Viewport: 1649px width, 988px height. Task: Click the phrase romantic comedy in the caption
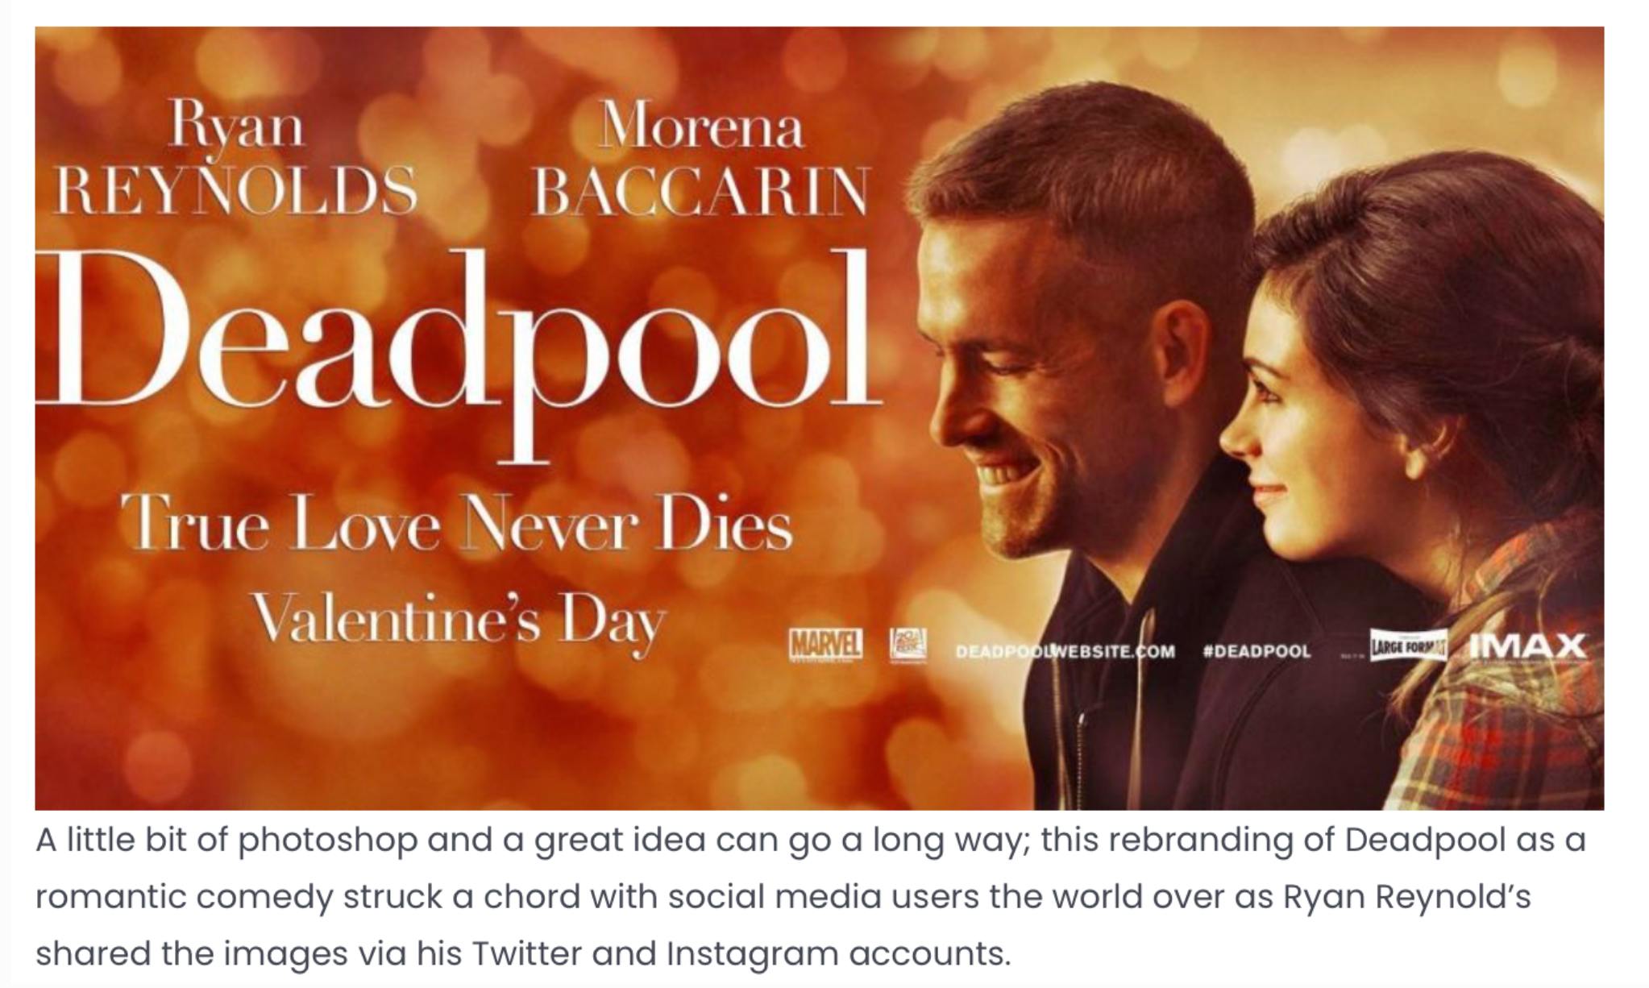click(184, 898)
